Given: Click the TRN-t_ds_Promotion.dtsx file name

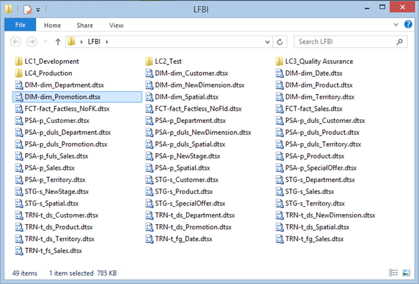Looking at the screenshot, I should pyautogui.click(x=193, y=227).
